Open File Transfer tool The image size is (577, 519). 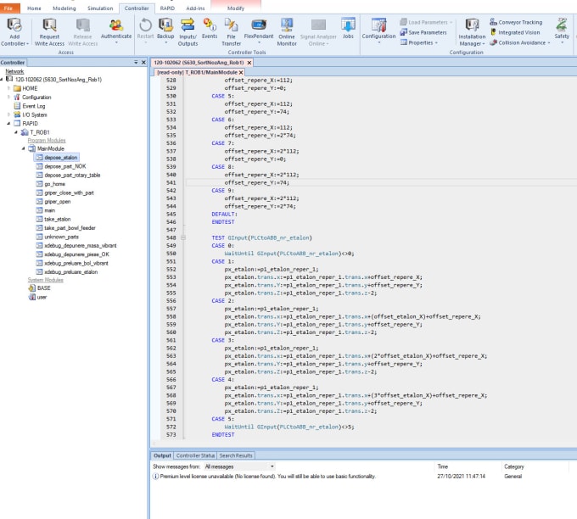tap(231, 31)
